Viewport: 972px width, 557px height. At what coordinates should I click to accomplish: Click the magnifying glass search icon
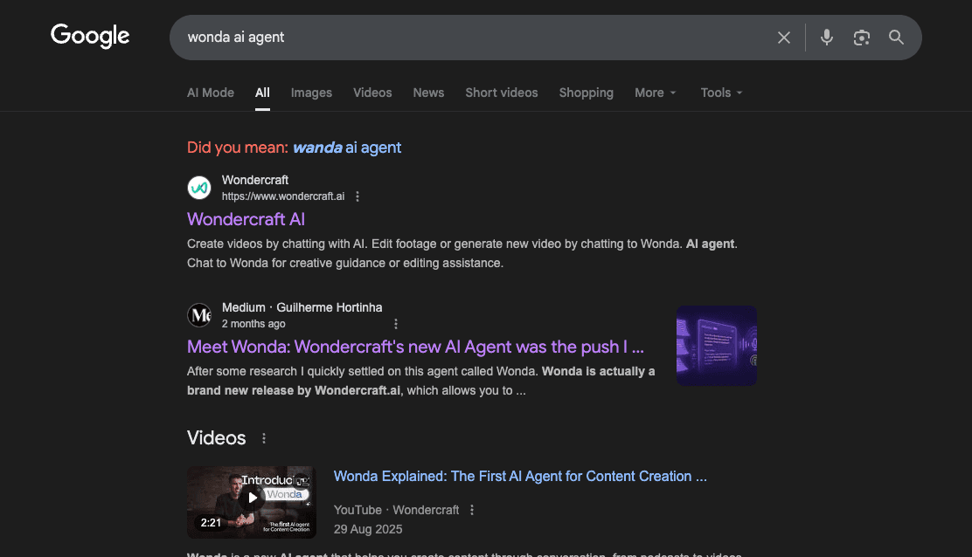[x=896, y=38]
